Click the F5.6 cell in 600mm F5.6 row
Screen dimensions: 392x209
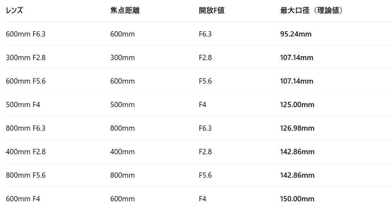coord(205,81)
